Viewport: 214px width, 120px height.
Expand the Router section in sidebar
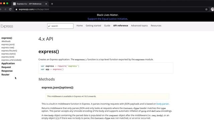pos(5,75)
